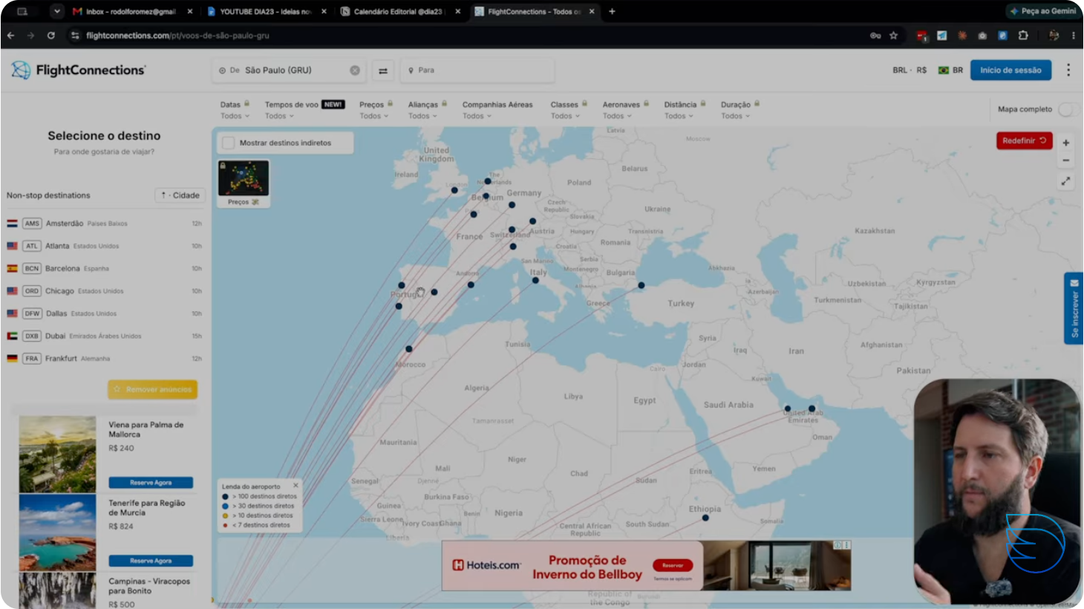This screenshot has width=1084, height=609.
Task: Zoom out on the map
Action: click(1066, 160)
